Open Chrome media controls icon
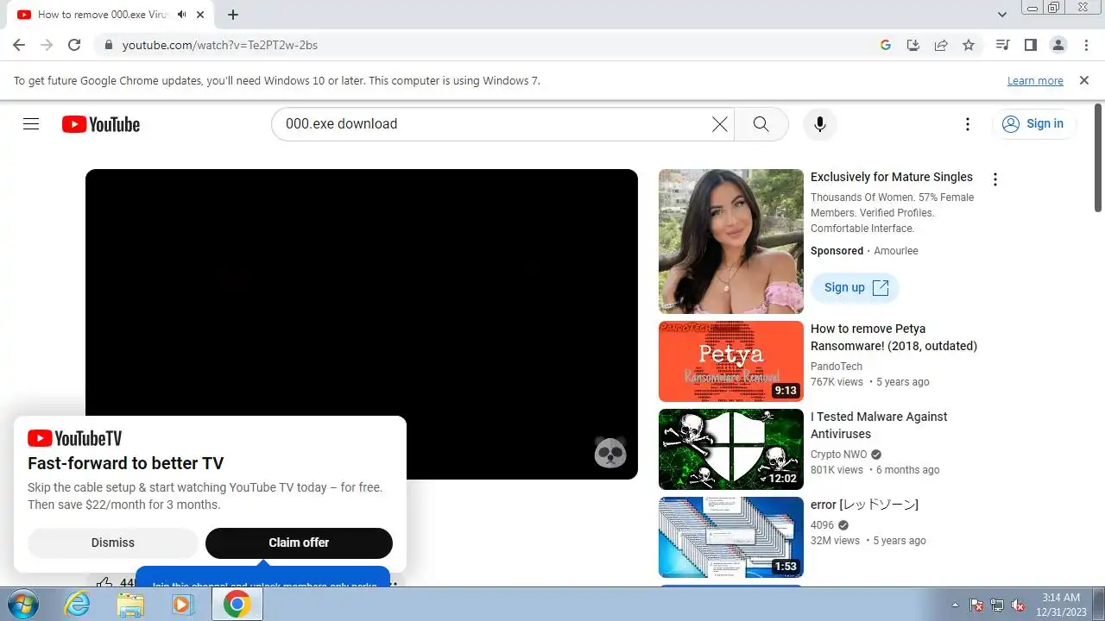The image size is (1105, 621). [1002, 45]
